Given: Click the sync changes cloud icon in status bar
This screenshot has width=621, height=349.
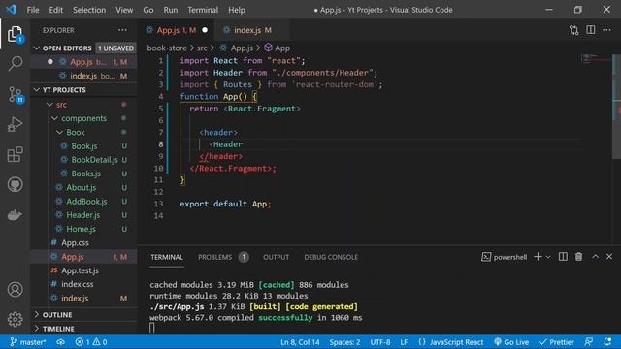Looking at the screenshot, I should [x=60, y=342].
